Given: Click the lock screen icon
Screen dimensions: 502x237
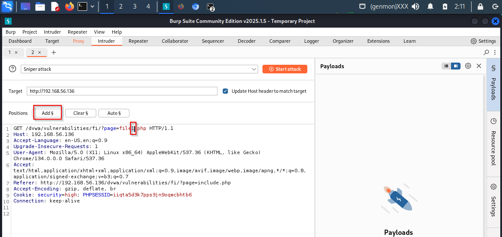Looking at the screenshot, I should [480, 6].
